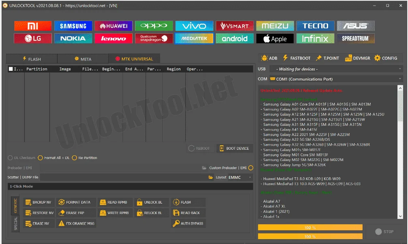Click the FLASH button in 1-Click Mode
The width and height of the screenshot is (408, 244).
click(x=189, y=202)
